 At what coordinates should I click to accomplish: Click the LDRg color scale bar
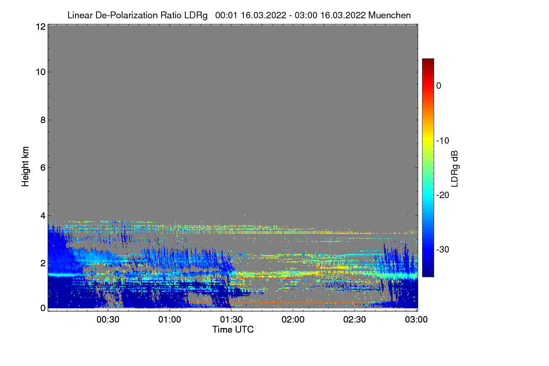pyautogui.click(x=428, y=167)
